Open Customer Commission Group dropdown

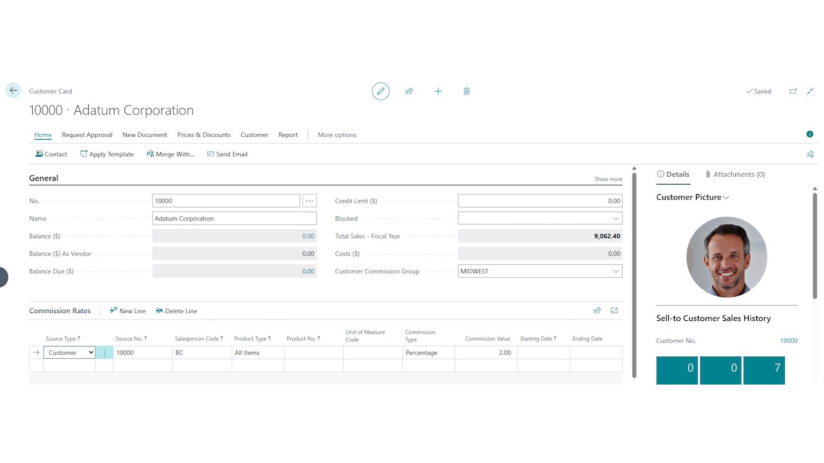point(616,271)
